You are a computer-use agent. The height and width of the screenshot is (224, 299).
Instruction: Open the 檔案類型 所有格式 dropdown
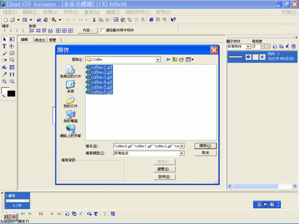point(182,153)
